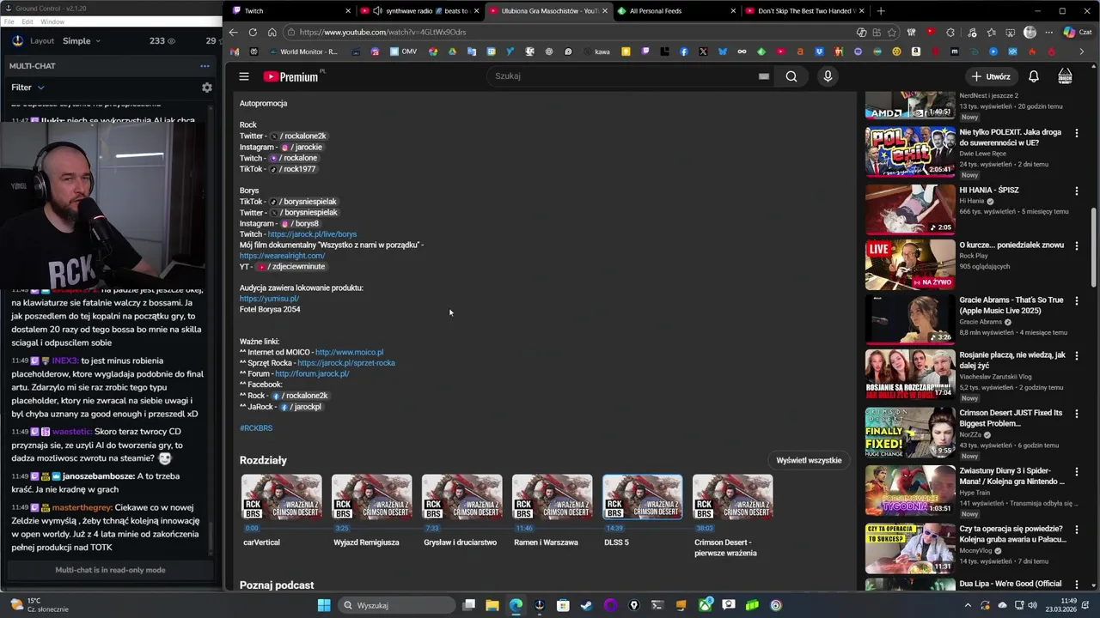Click the Ground Control rocket logo
This screenshot has height=618, width=1100.
[17, 40]
